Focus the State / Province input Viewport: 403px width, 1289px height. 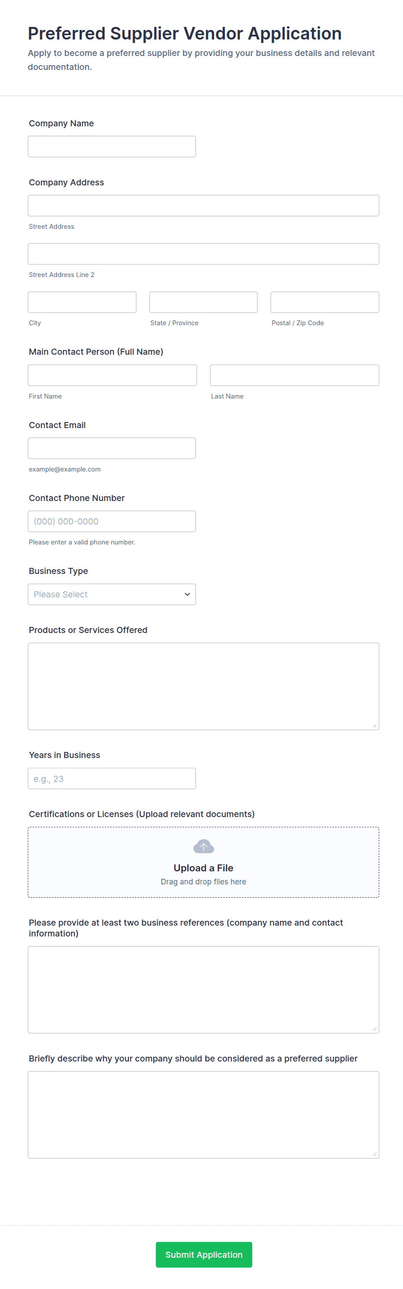203,302
